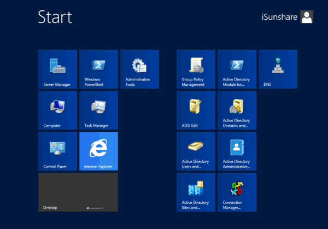
Task: Open the ADSI Edit tile
Action: pyautogui.click(x=196, y=110)
